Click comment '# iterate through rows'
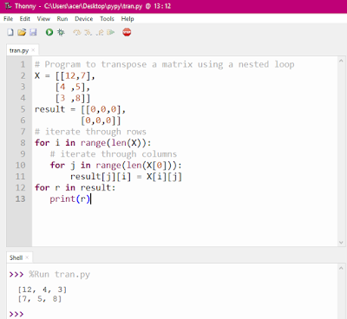 [90, 132]
